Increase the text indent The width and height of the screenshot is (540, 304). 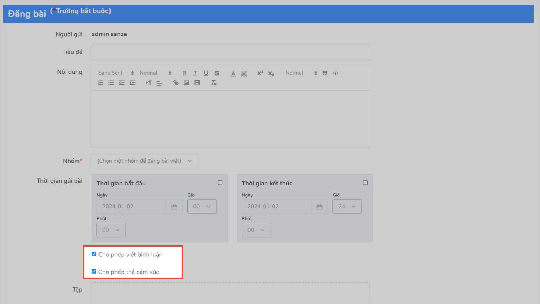click(x=132, y=83)
